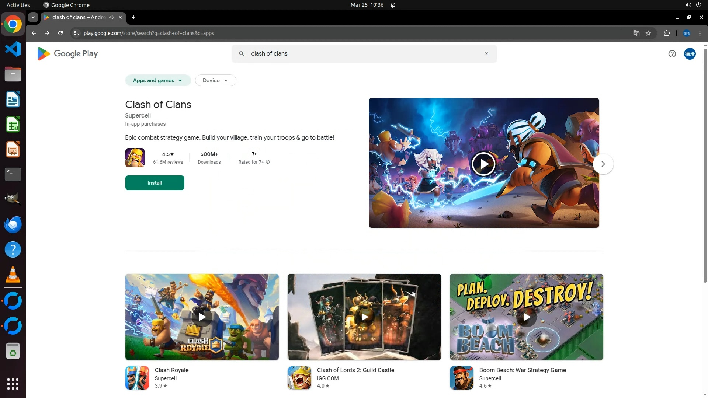
Task: Open the content rating info icon
Action: (268, 162)
